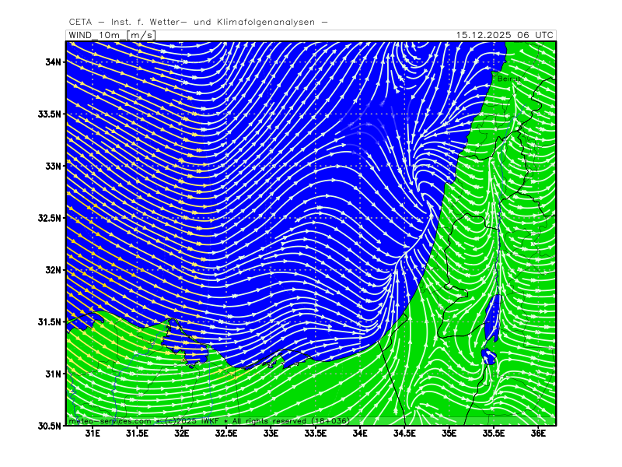The image size is (622, 467).
Task: Select the 32.5E longitude label
Action: pos(226,434)
